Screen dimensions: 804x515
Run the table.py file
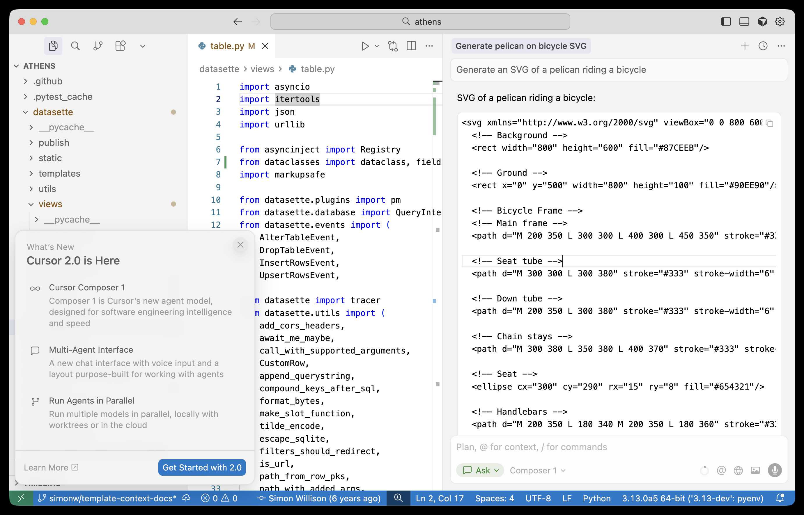(365, 46)
